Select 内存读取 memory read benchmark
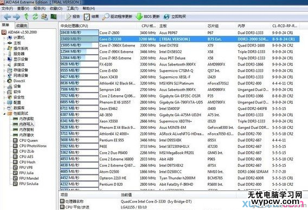The width and height of the screenshot is (308, 210). tap(23, 119)
